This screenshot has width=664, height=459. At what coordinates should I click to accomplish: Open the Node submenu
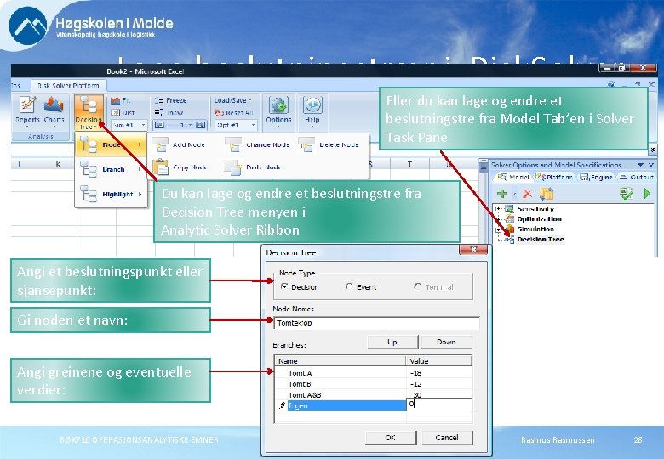click(111, 145)
